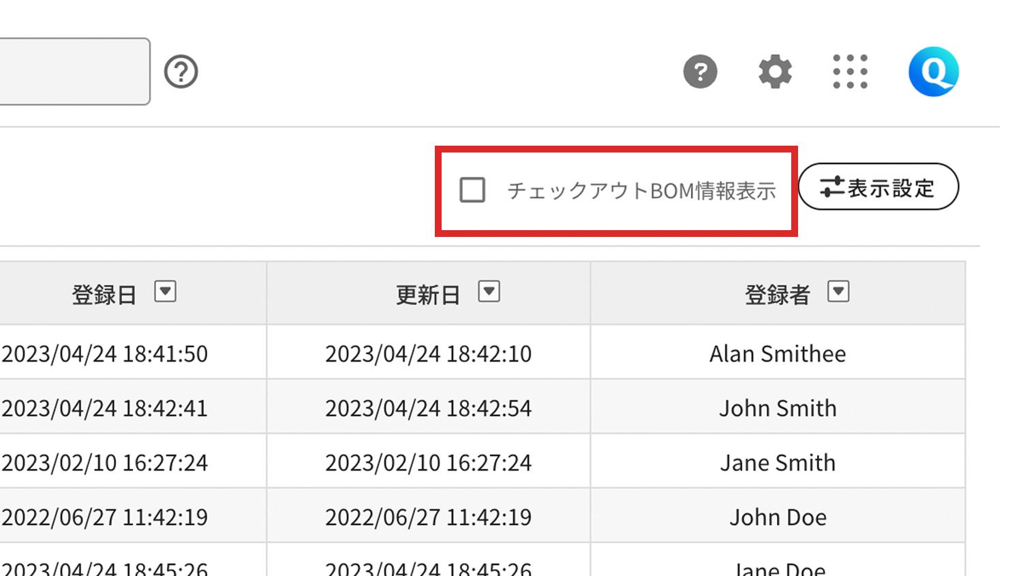This screenshot has height=576, width=1025.
Task: Select the John Smith registrant cell
Action: pos(777,408)
